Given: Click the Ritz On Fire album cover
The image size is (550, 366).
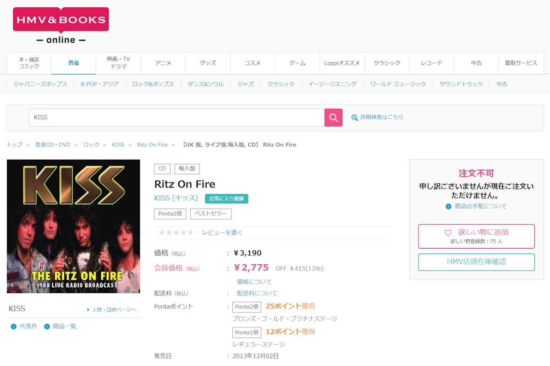Looking at the screenshot, I should tap(73, 226).
